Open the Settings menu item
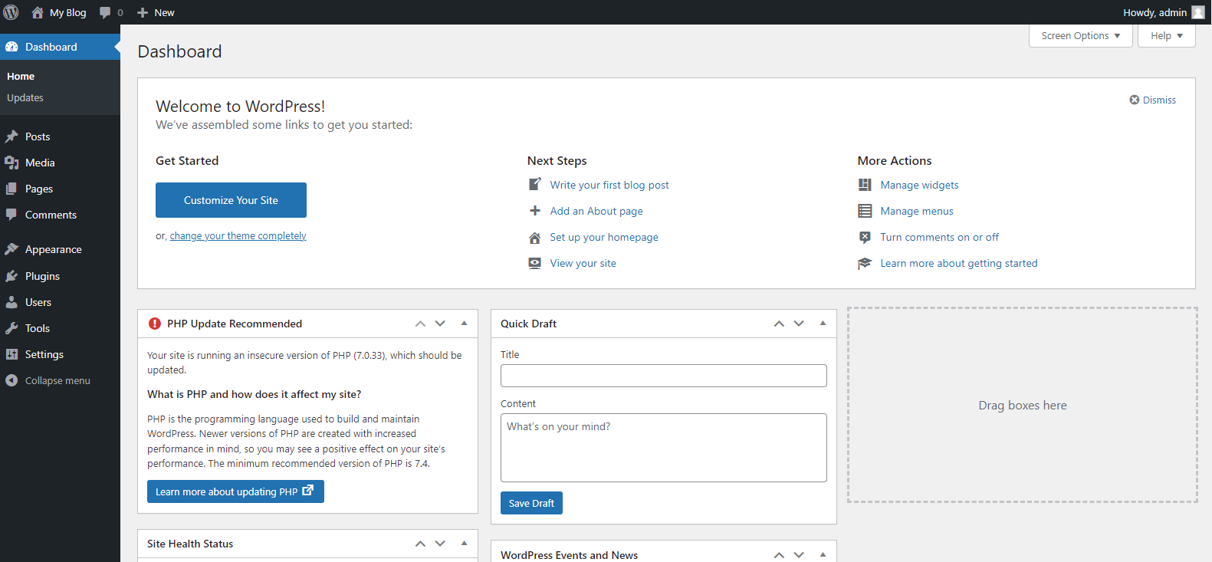The height and width of the screenshot is (562, 1212). click(44, 354)
